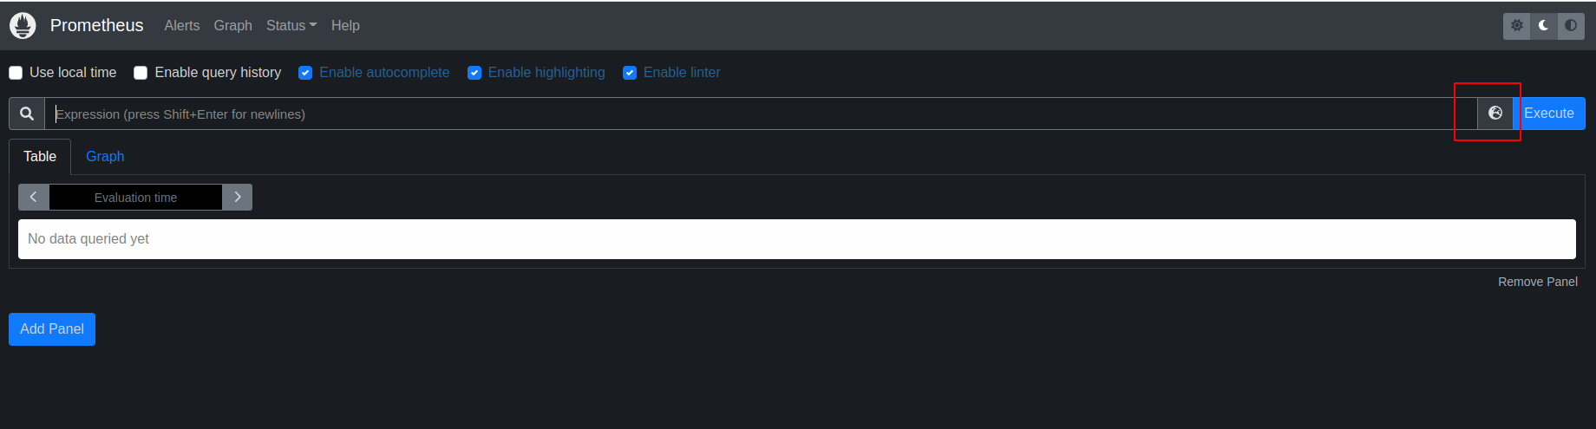This screenshot has width=1596, height=429.
Task: Switch to light theme sun icon
Action: (1516, 26)
